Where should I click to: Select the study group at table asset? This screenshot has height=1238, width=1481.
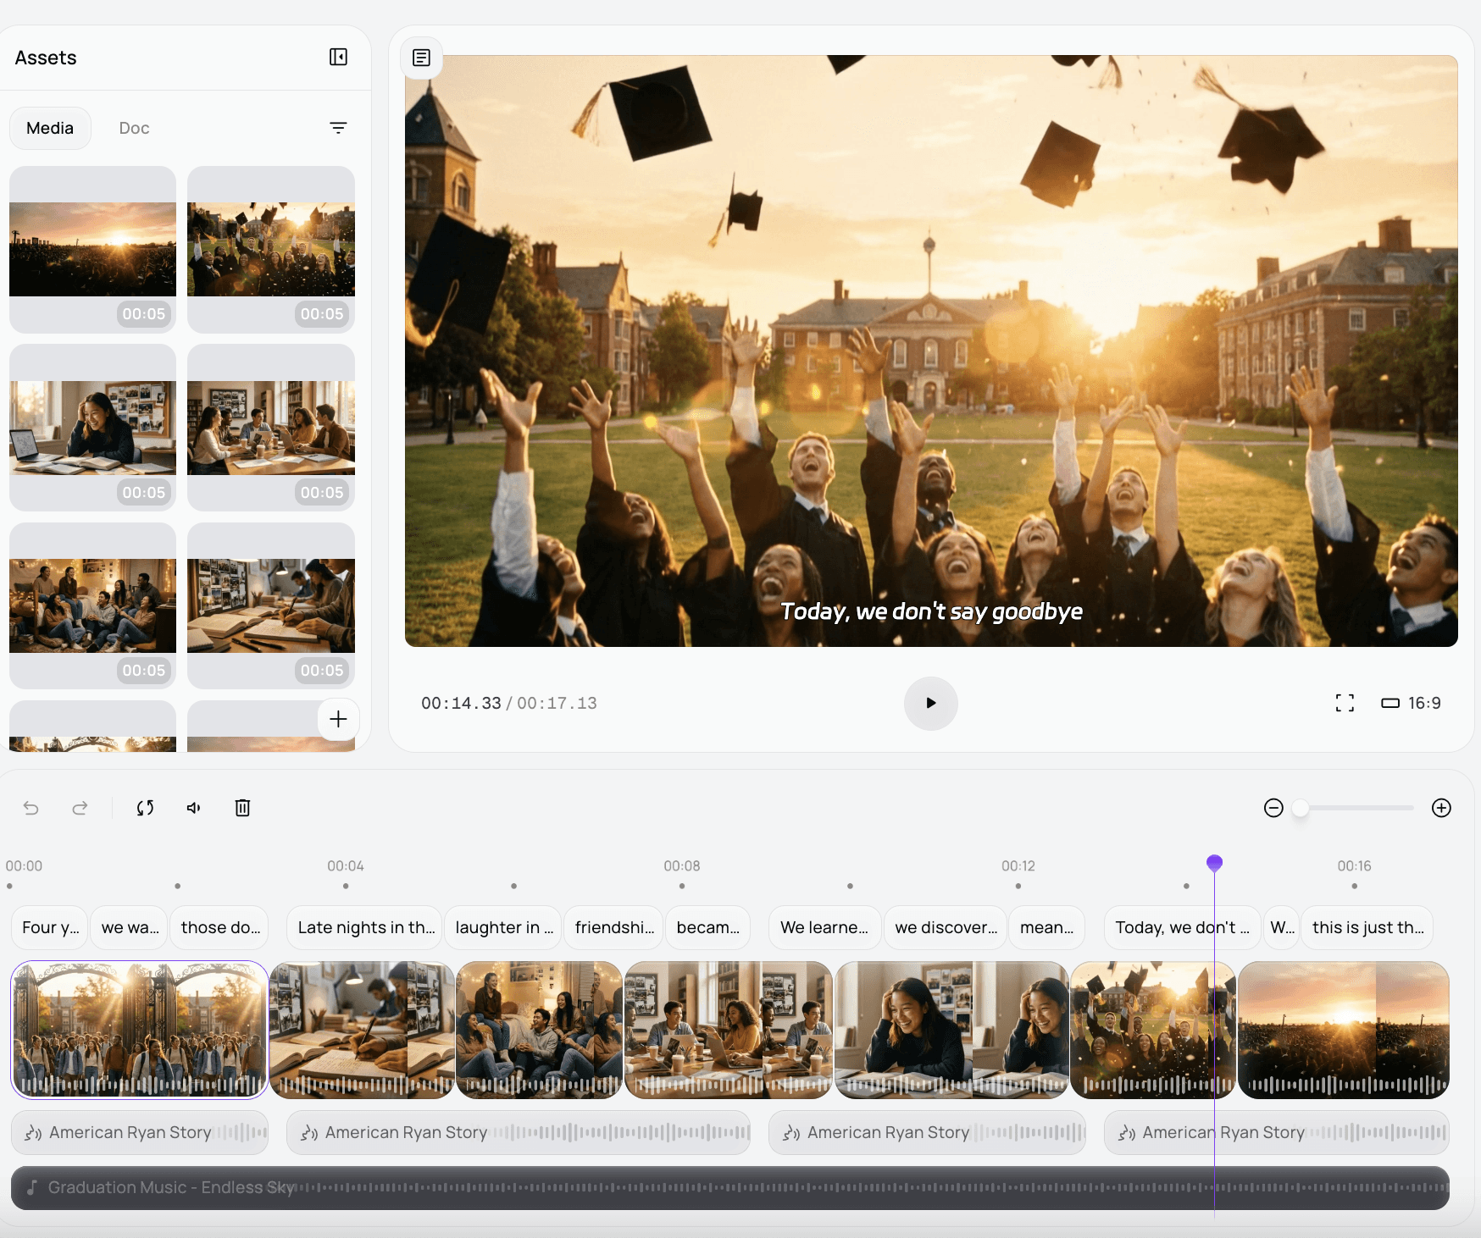[271, 428]
